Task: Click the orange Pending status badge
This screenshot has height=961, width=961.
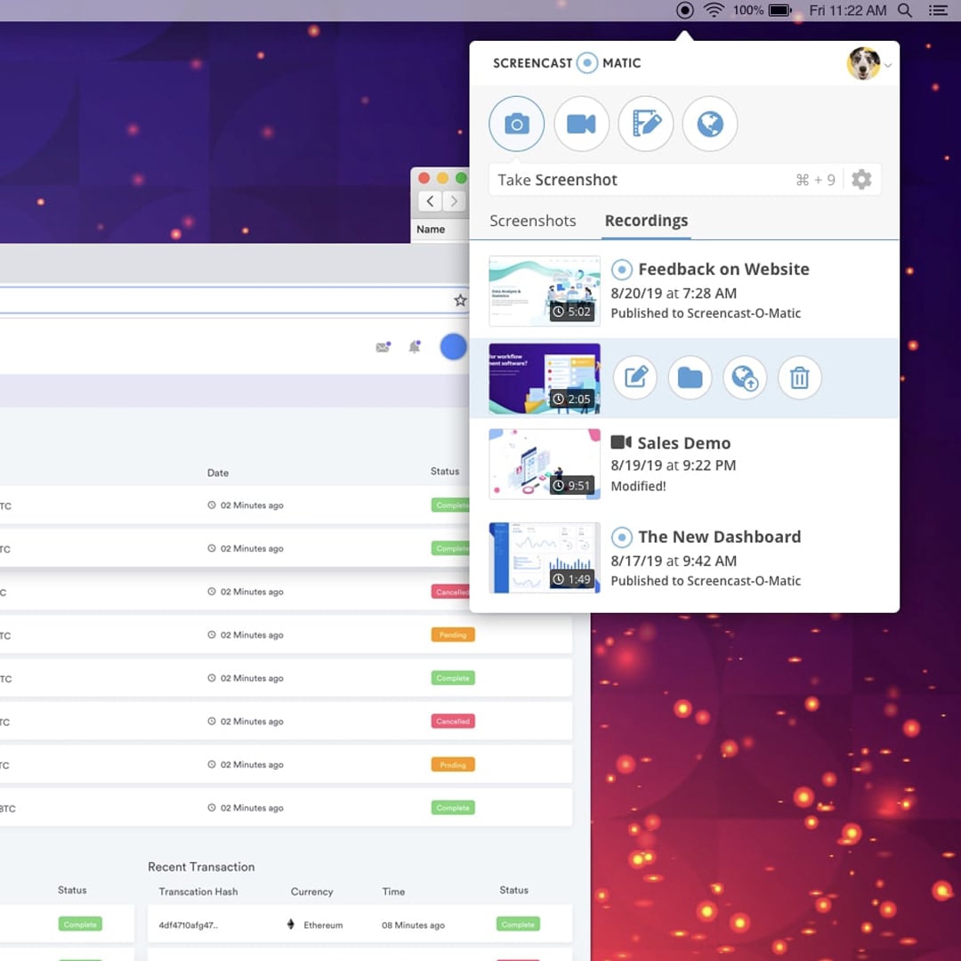Action: pos(453,635)
